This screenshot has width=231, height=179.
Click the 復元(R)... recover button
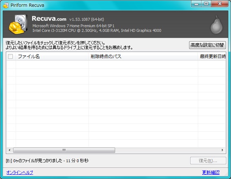pos(208,161)
